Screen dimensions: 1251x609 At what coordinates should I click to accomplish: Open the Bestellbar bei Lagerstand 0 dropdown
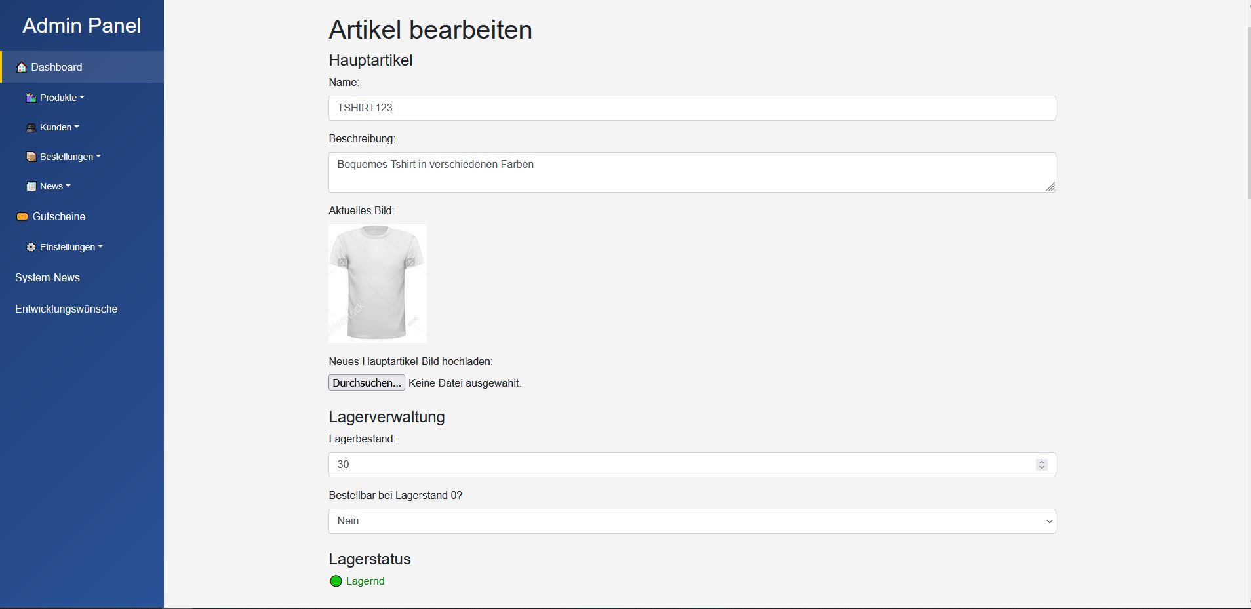click(692, 521)
